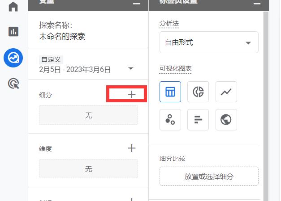
Task: Select the table visualization icon
Action: click(x=170, y=92)
